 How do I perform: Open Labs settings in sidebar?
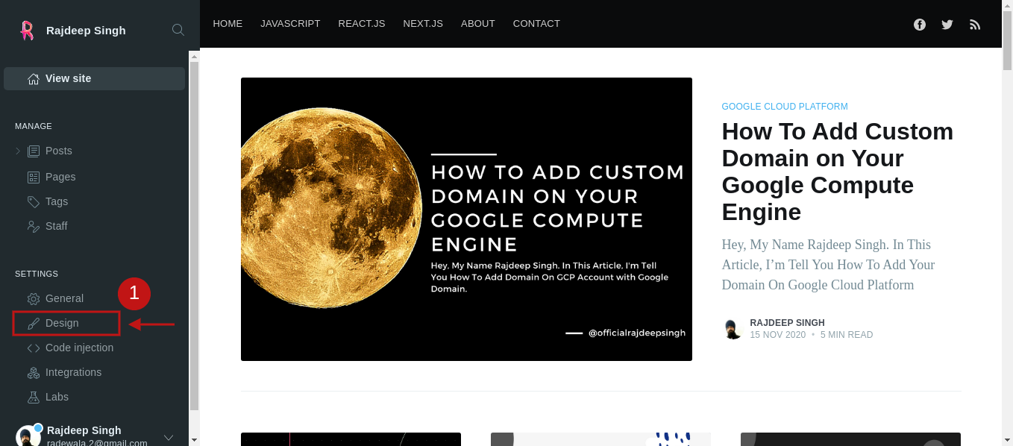click(57, 397)
